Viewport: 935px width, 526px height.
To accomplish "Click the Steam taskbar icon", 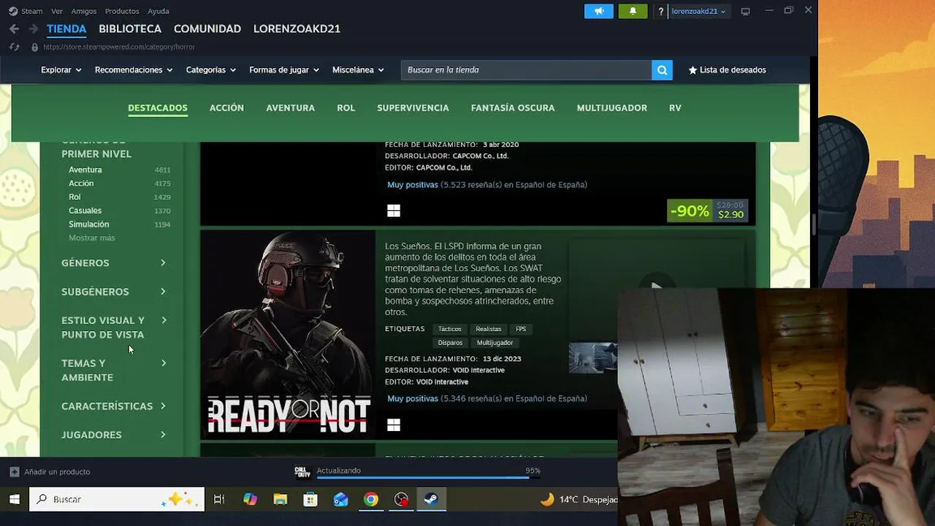I will coord(432,500).
